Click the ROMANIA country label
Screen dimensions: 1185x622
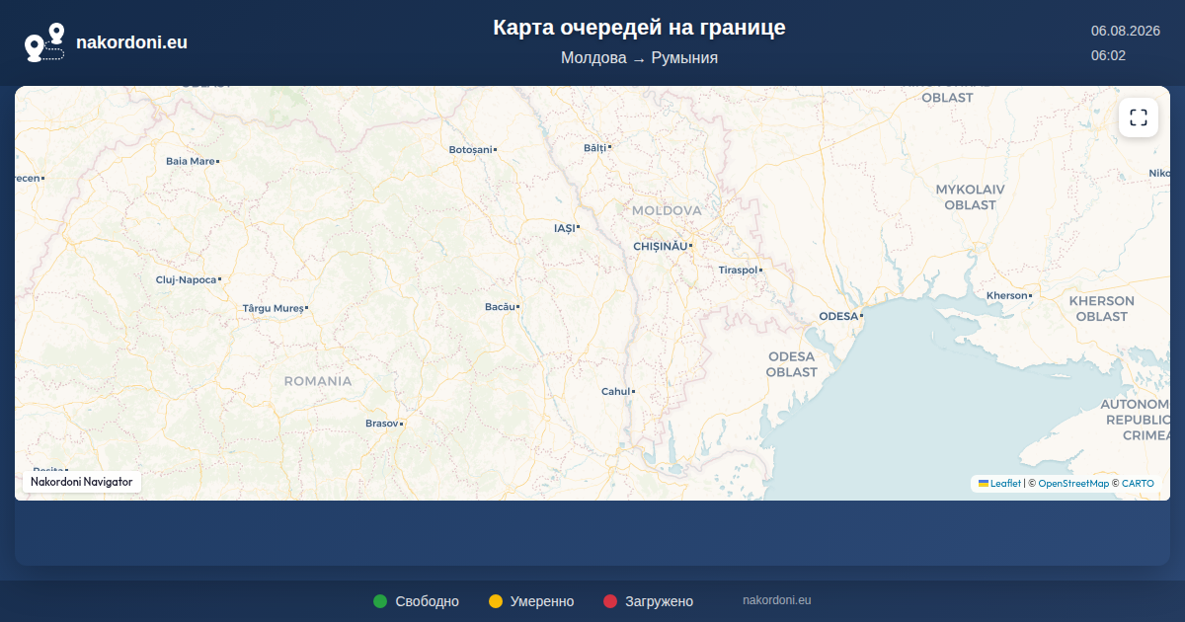pyautogui.click(x=318, y=381)
